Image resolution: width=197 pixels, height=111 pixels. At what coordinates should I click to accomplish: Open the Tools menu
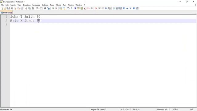(52, 5)
